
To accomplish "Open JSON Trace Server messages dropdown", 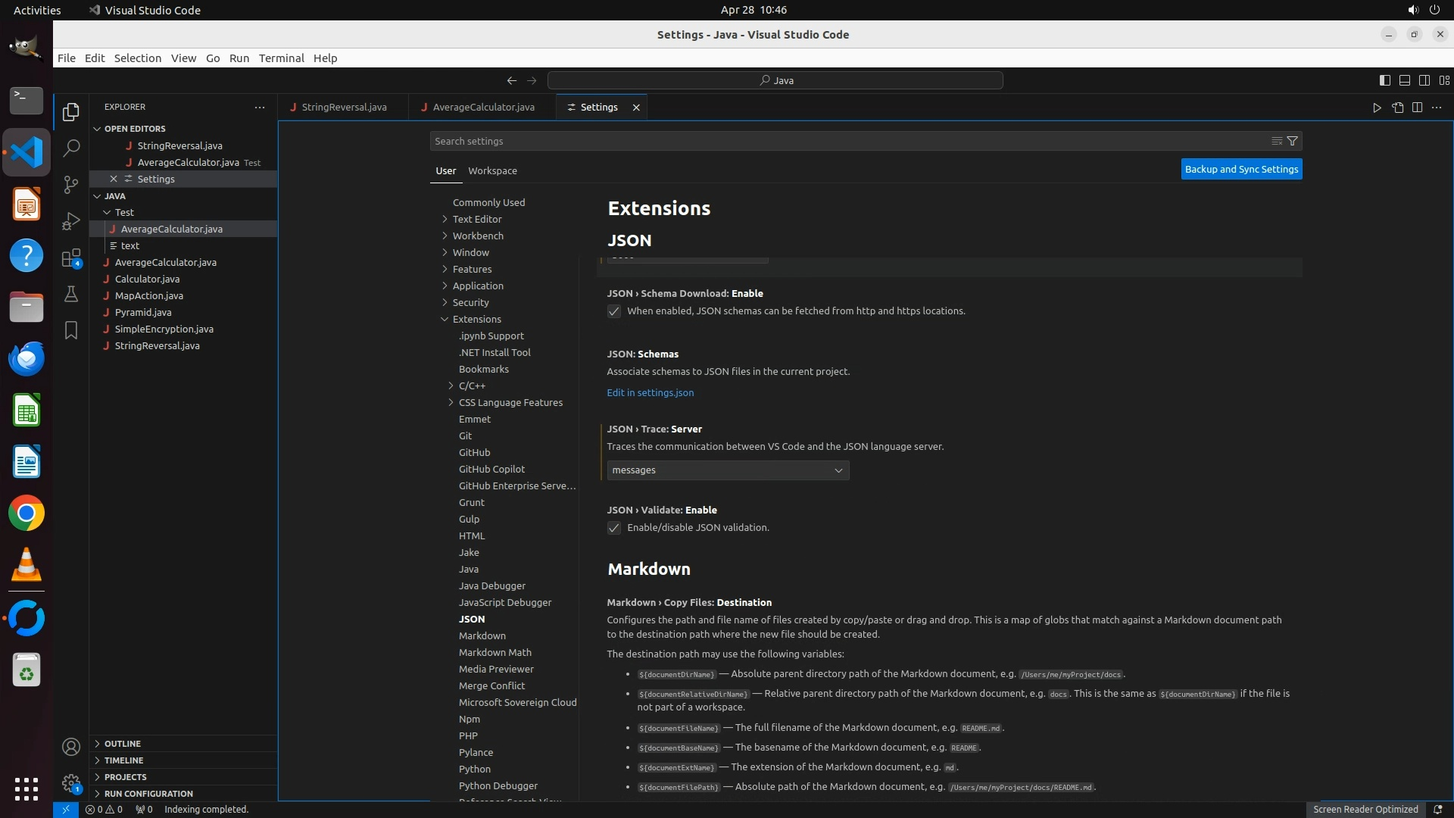I will click(x=727, y=470).
